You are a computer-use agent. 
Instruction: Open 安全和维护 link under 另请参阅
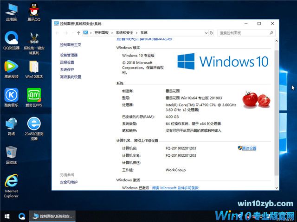(69, 182)
